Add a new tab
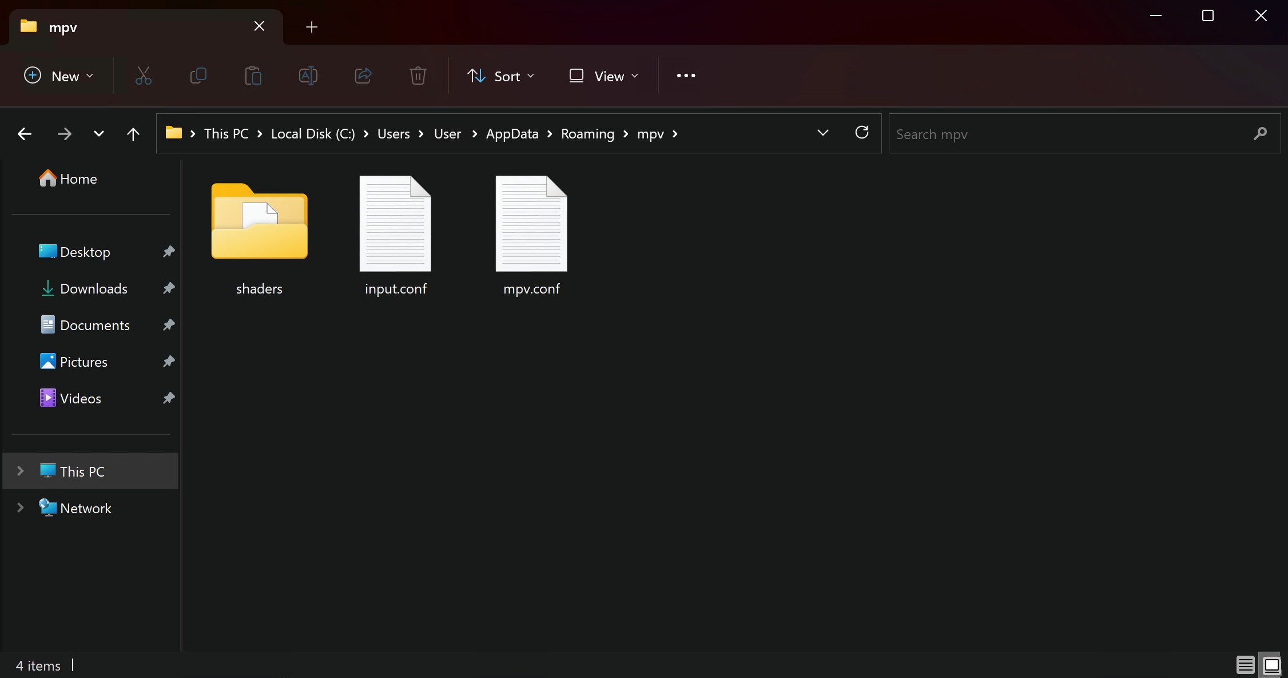Image resolution: width=1288 pixels, height=678 pixels. tap(311, 27)
